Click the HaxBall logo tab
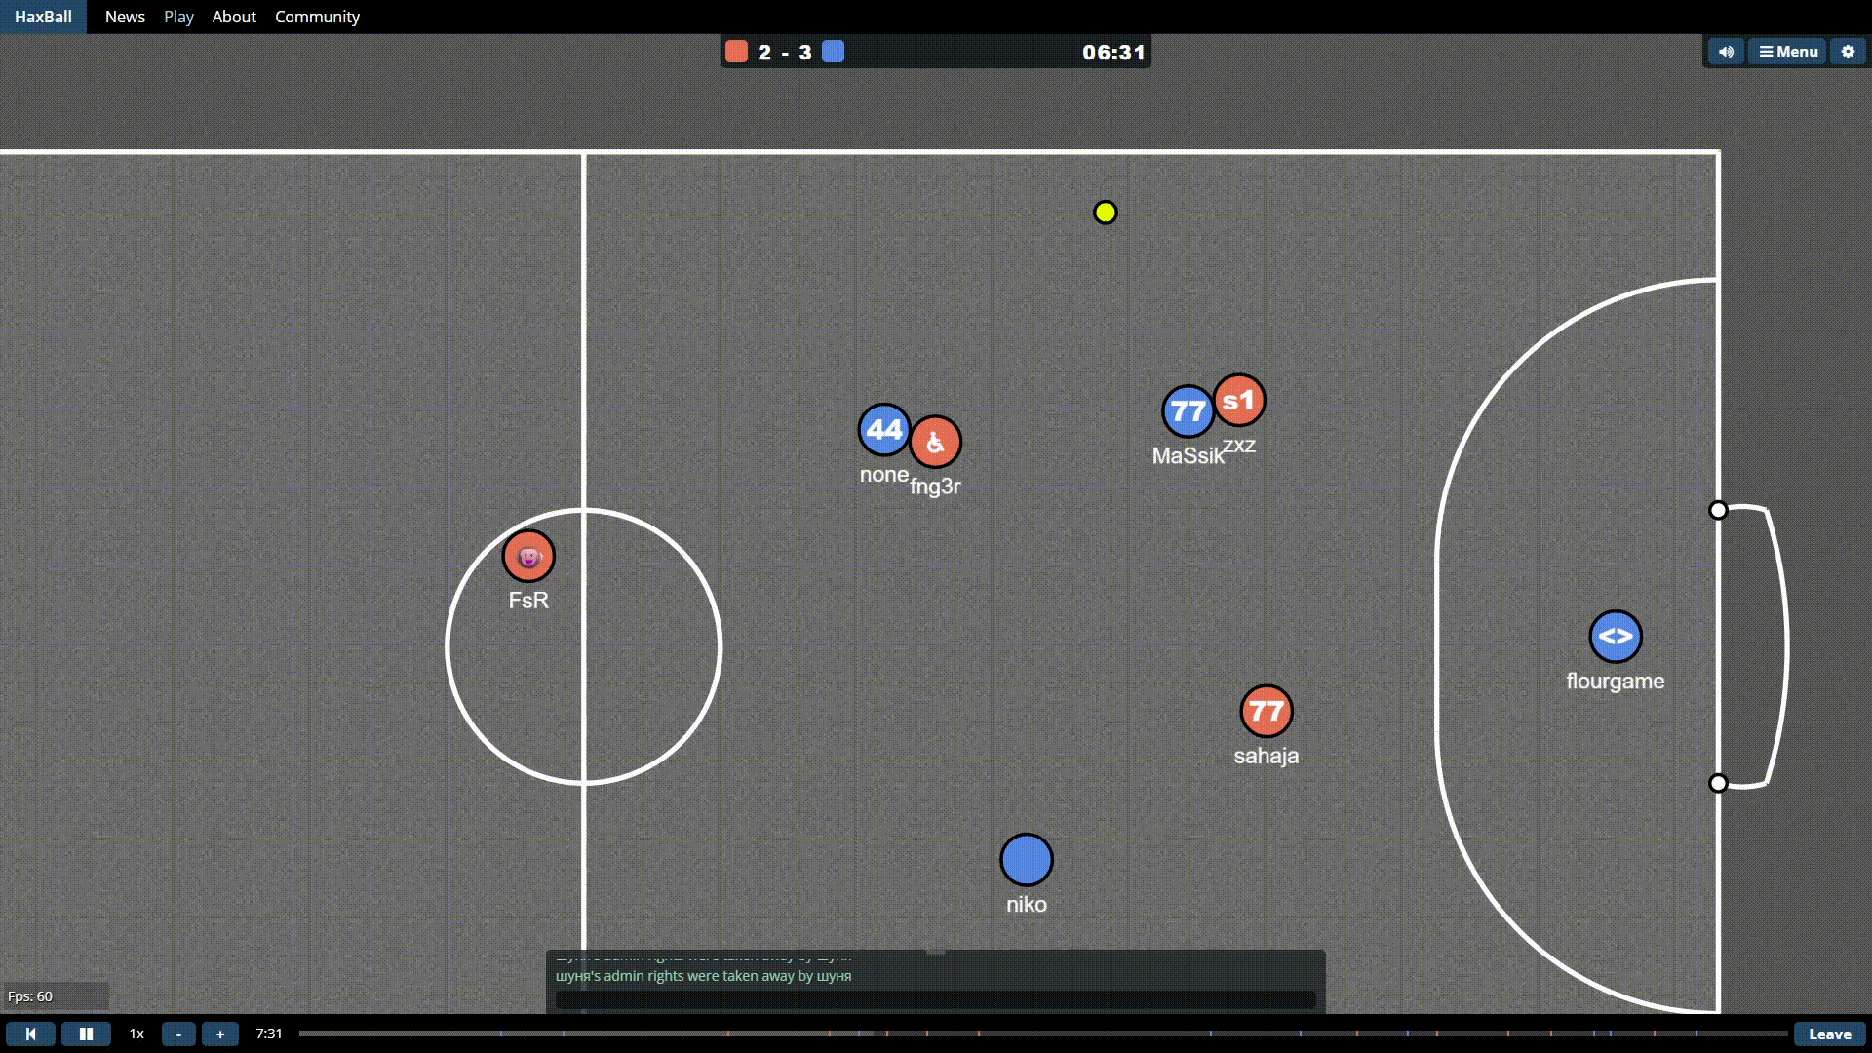 43,17
